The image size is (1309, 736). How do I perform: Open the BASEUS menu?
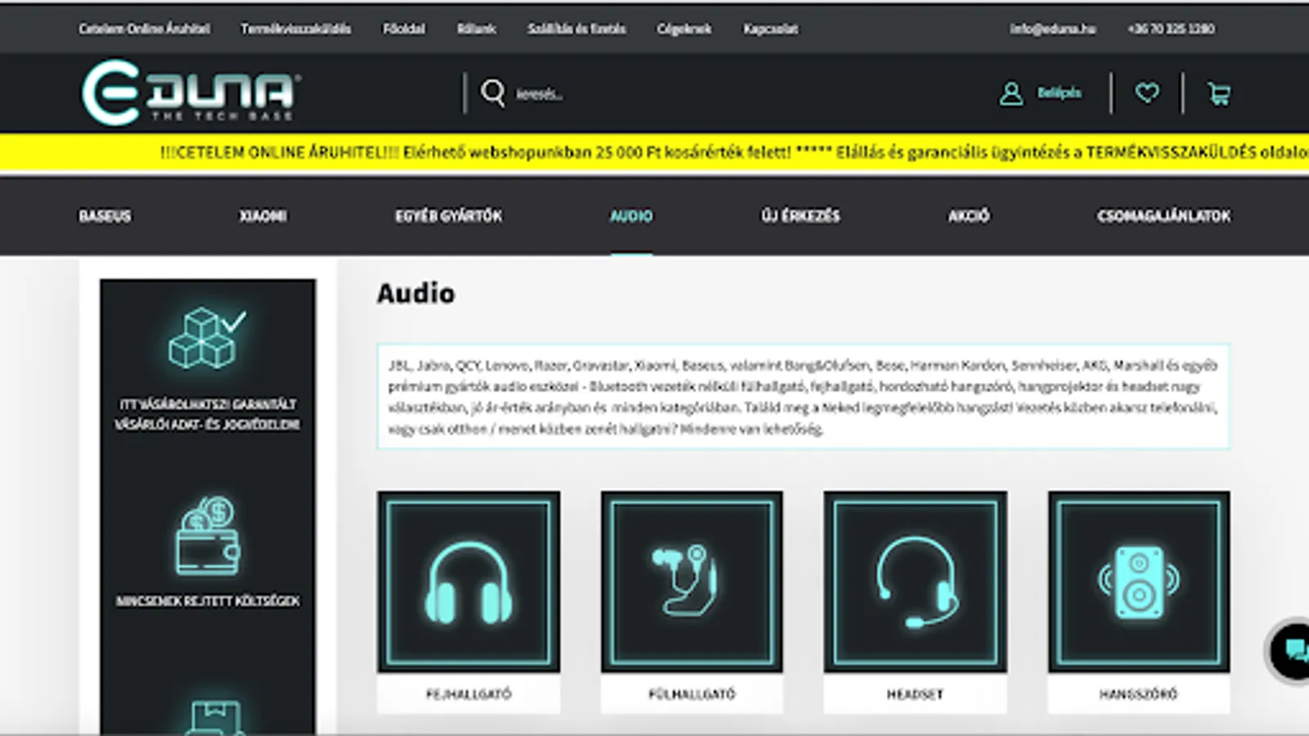pyautogui.click(x=105, y=216)
